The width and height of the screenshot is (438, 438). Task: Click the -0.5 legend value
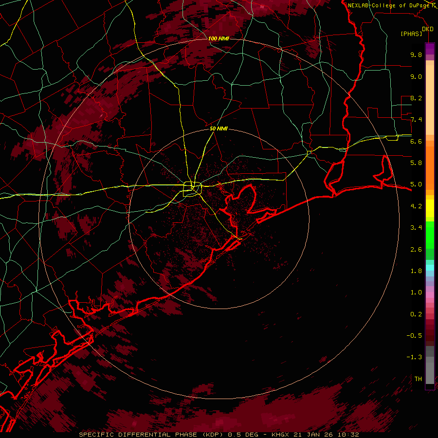(414, 336)
